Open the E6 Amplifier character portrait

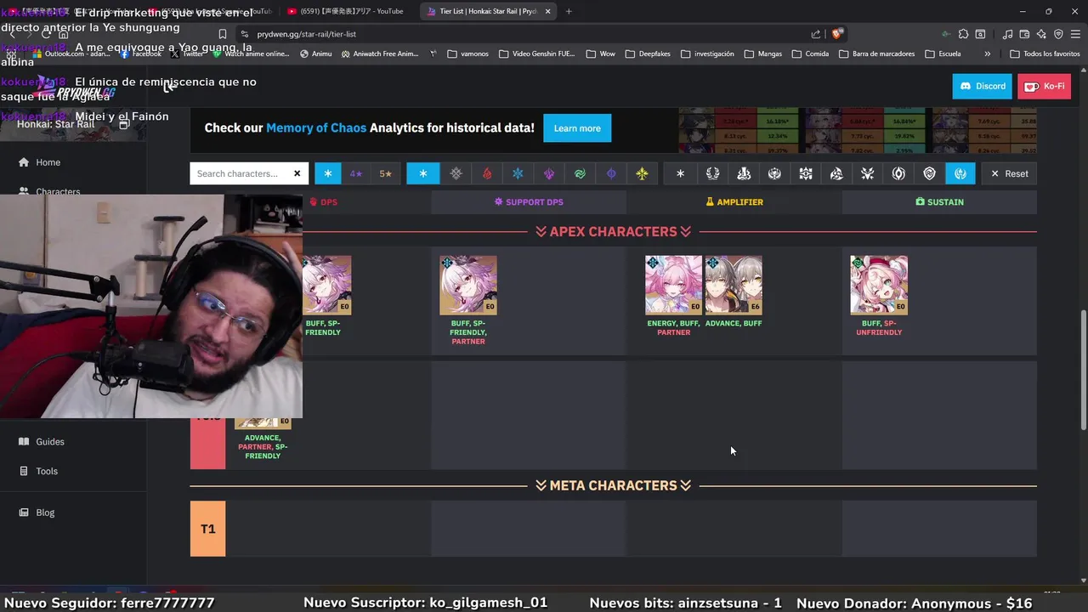coord(734,286)
